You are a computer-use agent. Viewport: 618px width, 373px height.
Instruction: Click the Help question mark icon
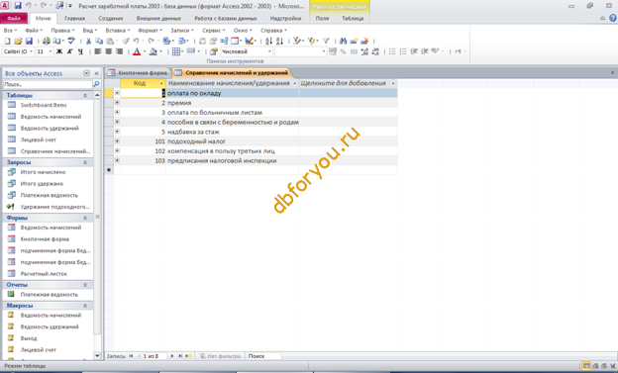(x=612, y=18)
